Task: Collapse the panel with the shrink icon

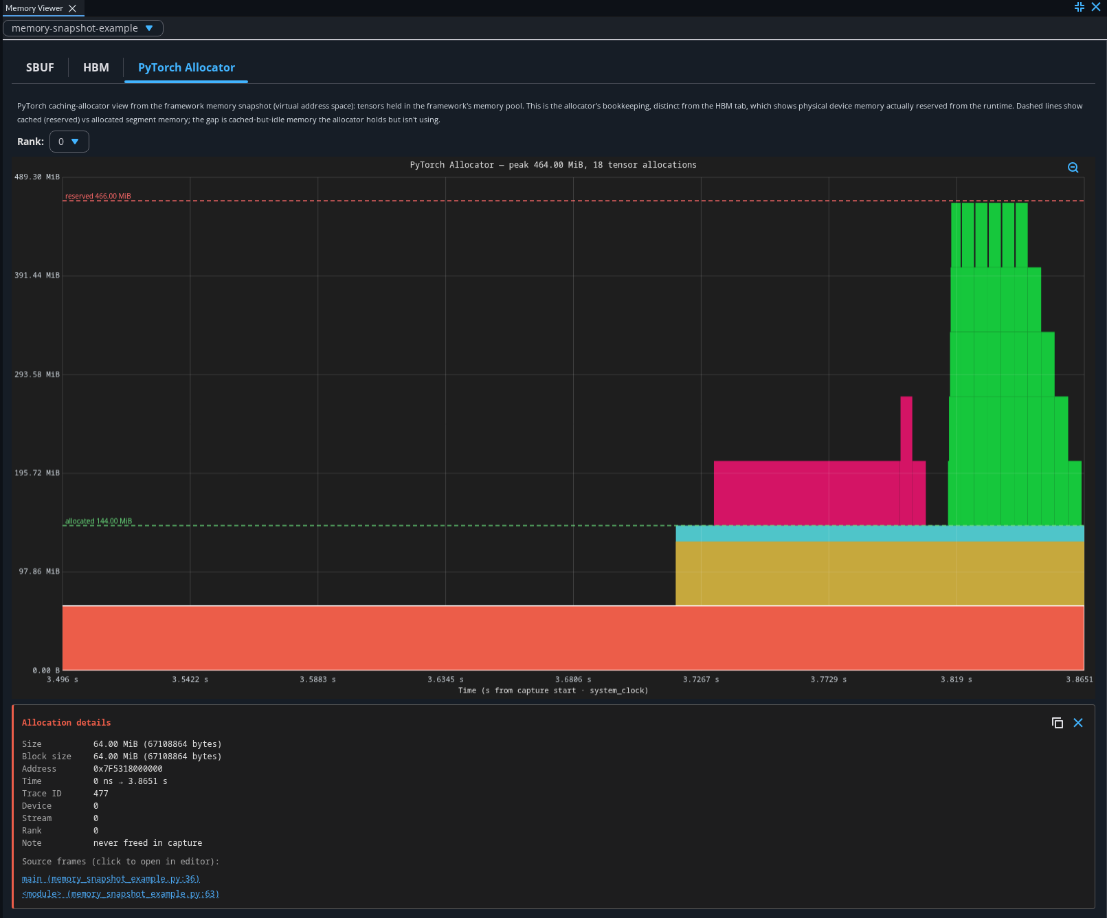Action: coord(1080,7)
